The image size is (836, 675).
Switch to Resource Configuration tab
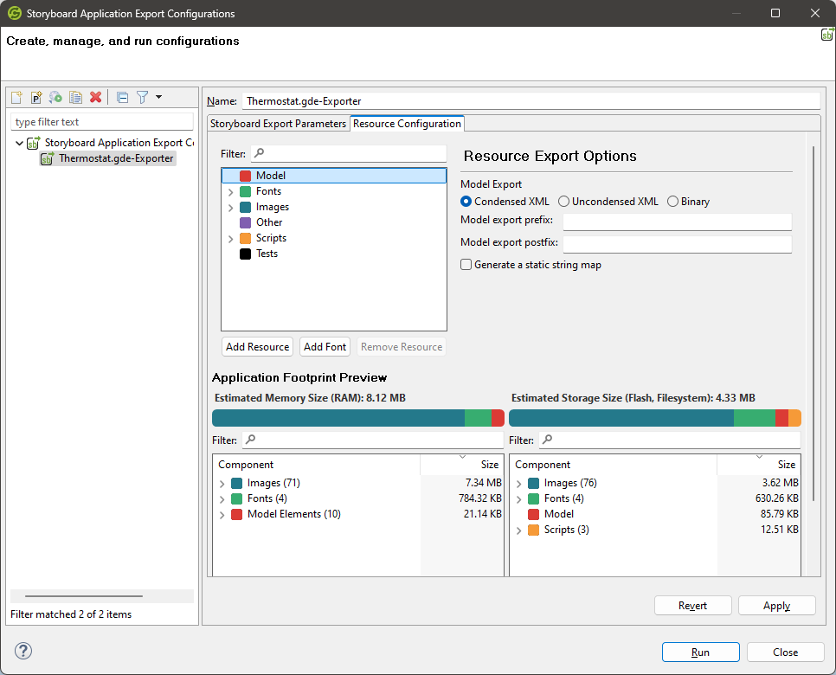407,124
